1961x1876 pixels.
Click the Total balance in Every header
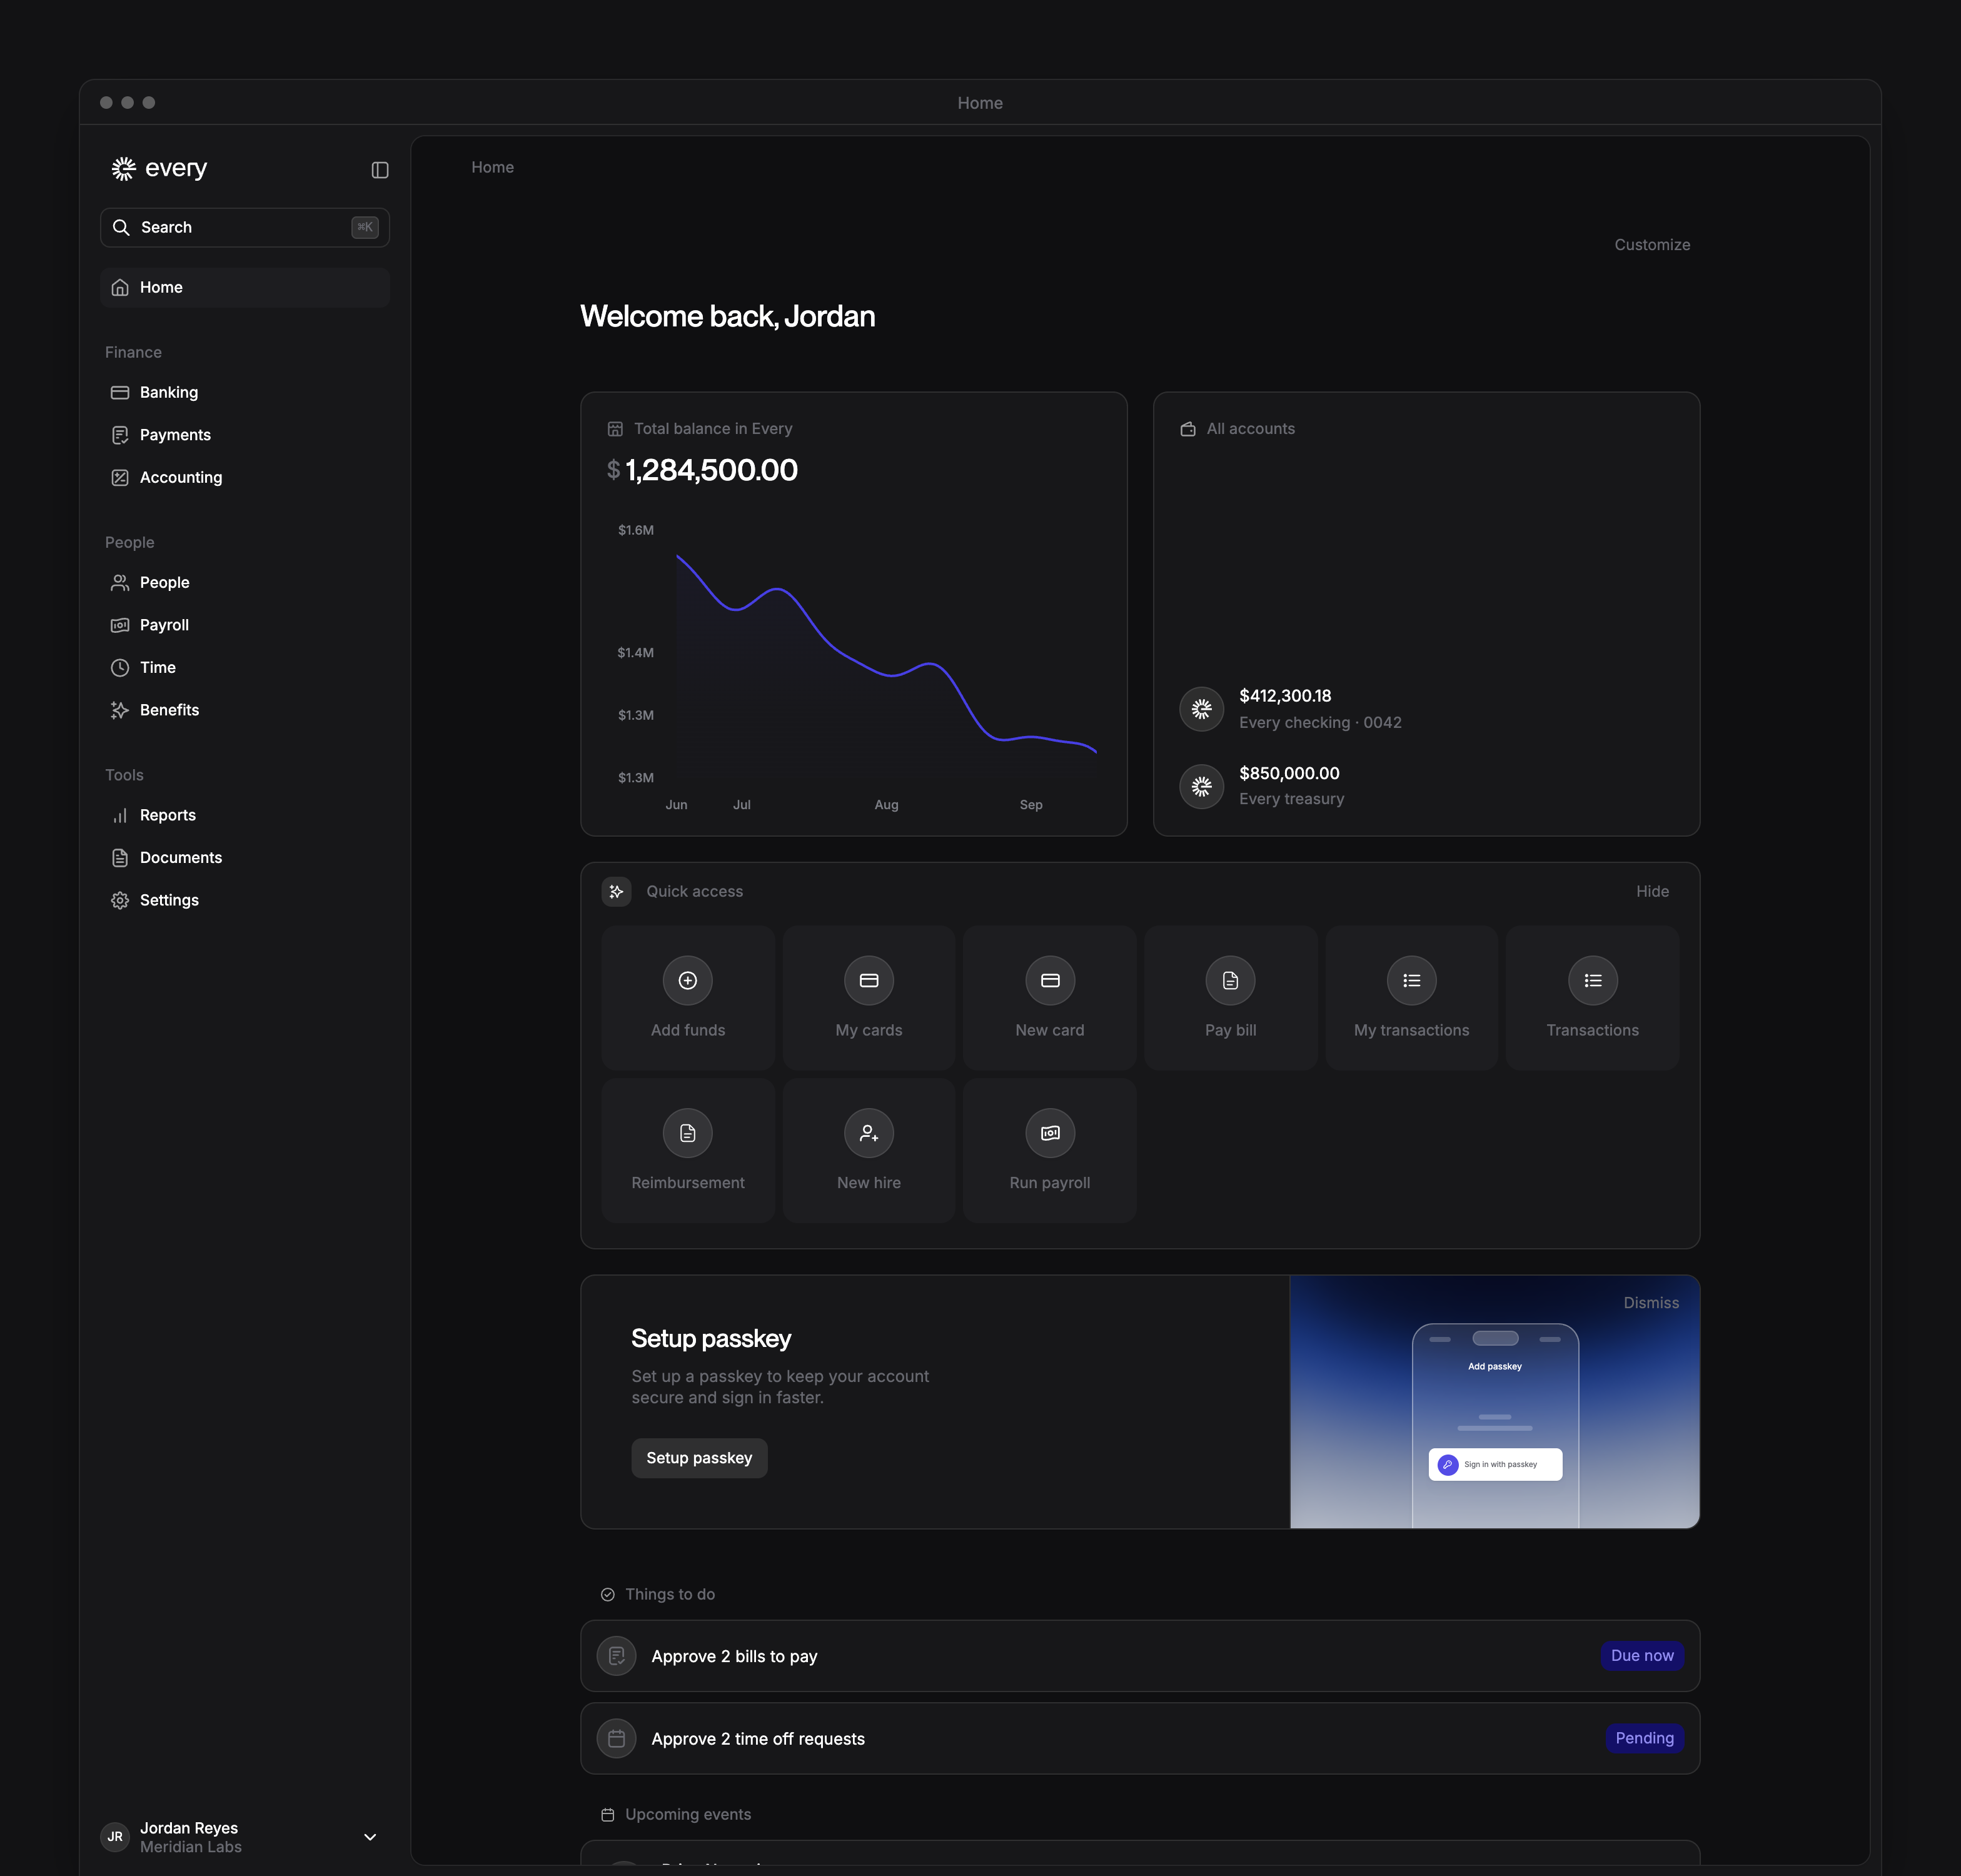700,429
